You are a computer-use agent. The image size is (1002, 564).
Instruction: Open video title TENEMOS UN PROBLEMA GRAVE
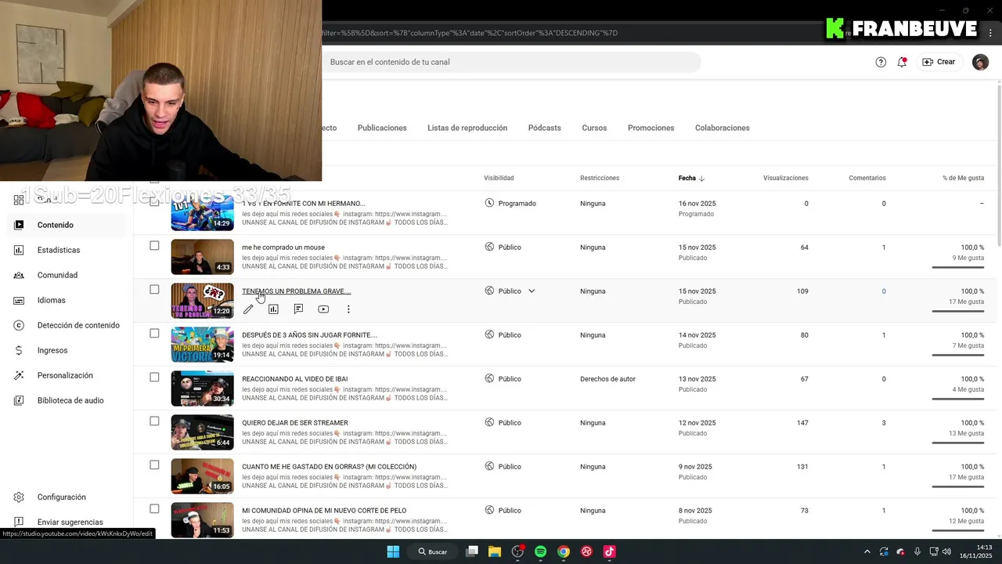pos(296,291)
